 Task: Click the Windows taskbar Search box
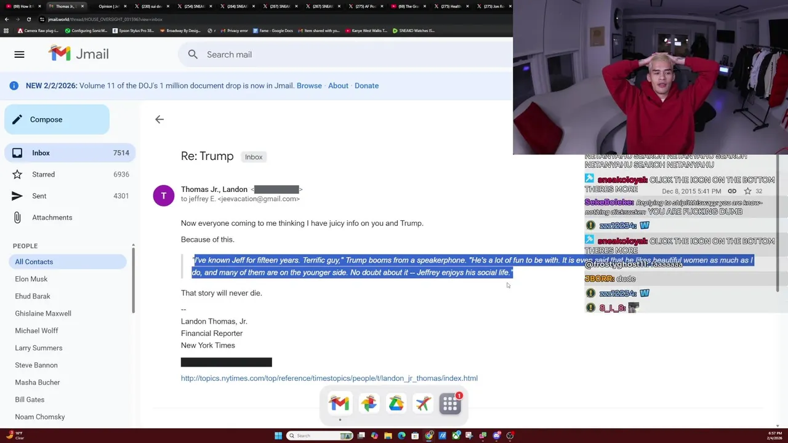tap(320, 436)
